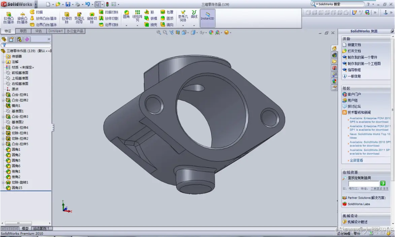Switch to the 办公室产品 office products tab
395x237 pixels.
[x=75, y=31]
